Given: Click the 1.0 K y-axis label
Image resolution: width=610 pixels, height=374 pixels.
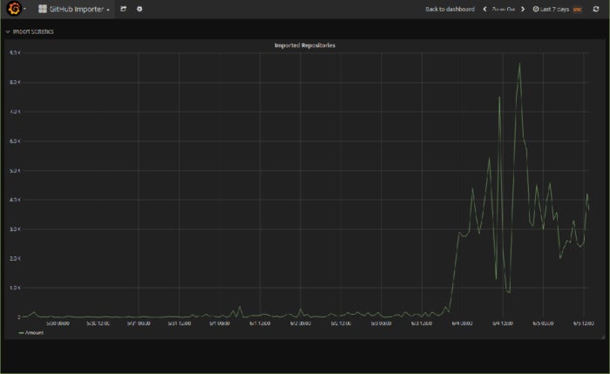Looking at the screenshot, I should [x=15, y=288].
